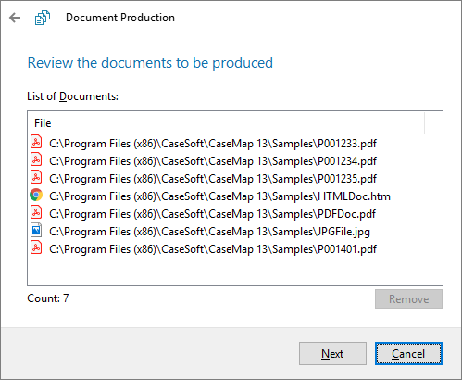The image size is (462, 380).
Task: Click the PDF icon beside PDFDoc.pdf
Action: tap(36, 213)
